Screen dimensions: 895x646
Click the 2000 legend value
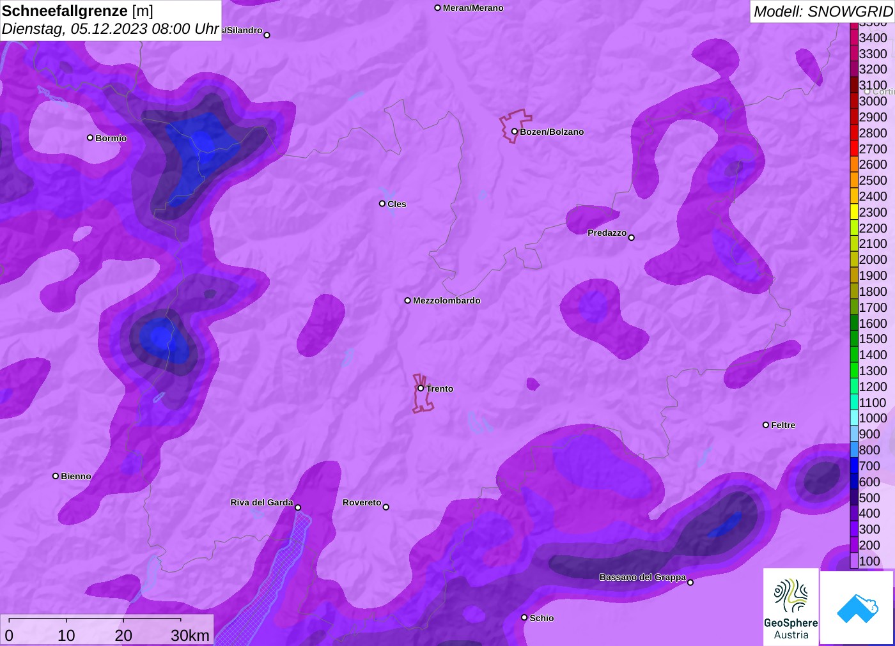pyautogui.click(x=873, y=259)
